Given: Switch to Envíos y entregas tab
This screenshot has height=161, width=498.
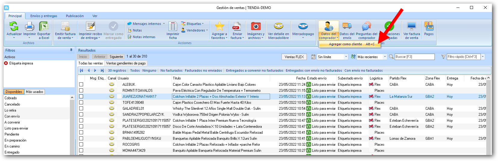Looking at the screenshot, I should coord(44,16).
